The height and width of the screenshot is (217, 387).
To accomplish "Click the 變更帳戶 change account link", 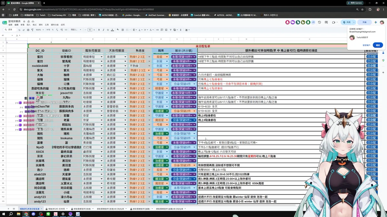I will (x=366, y=45).
